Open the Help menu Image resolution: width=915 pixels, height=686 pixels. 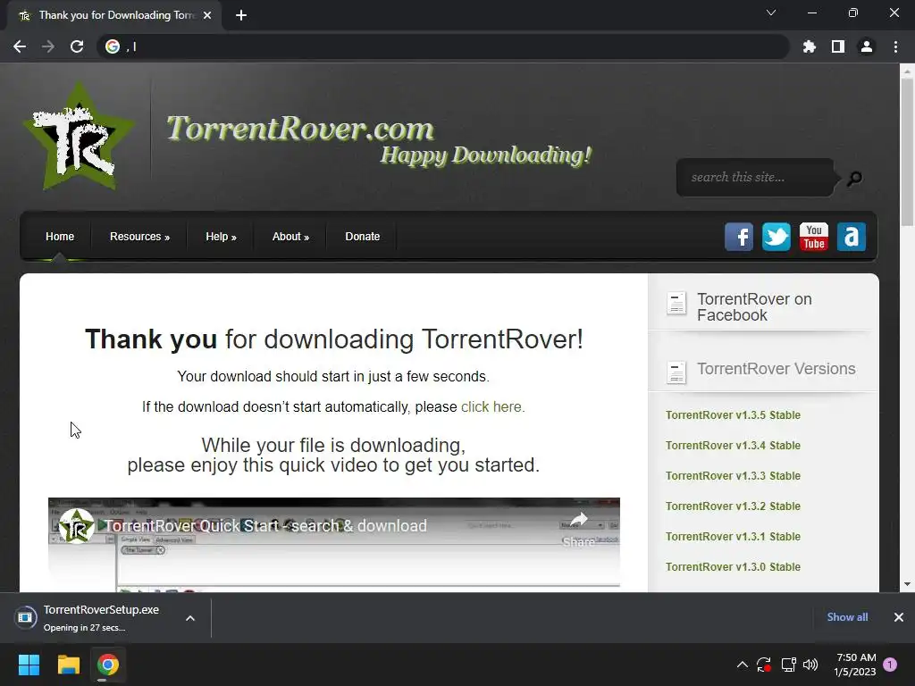click(x=221, y=236)
